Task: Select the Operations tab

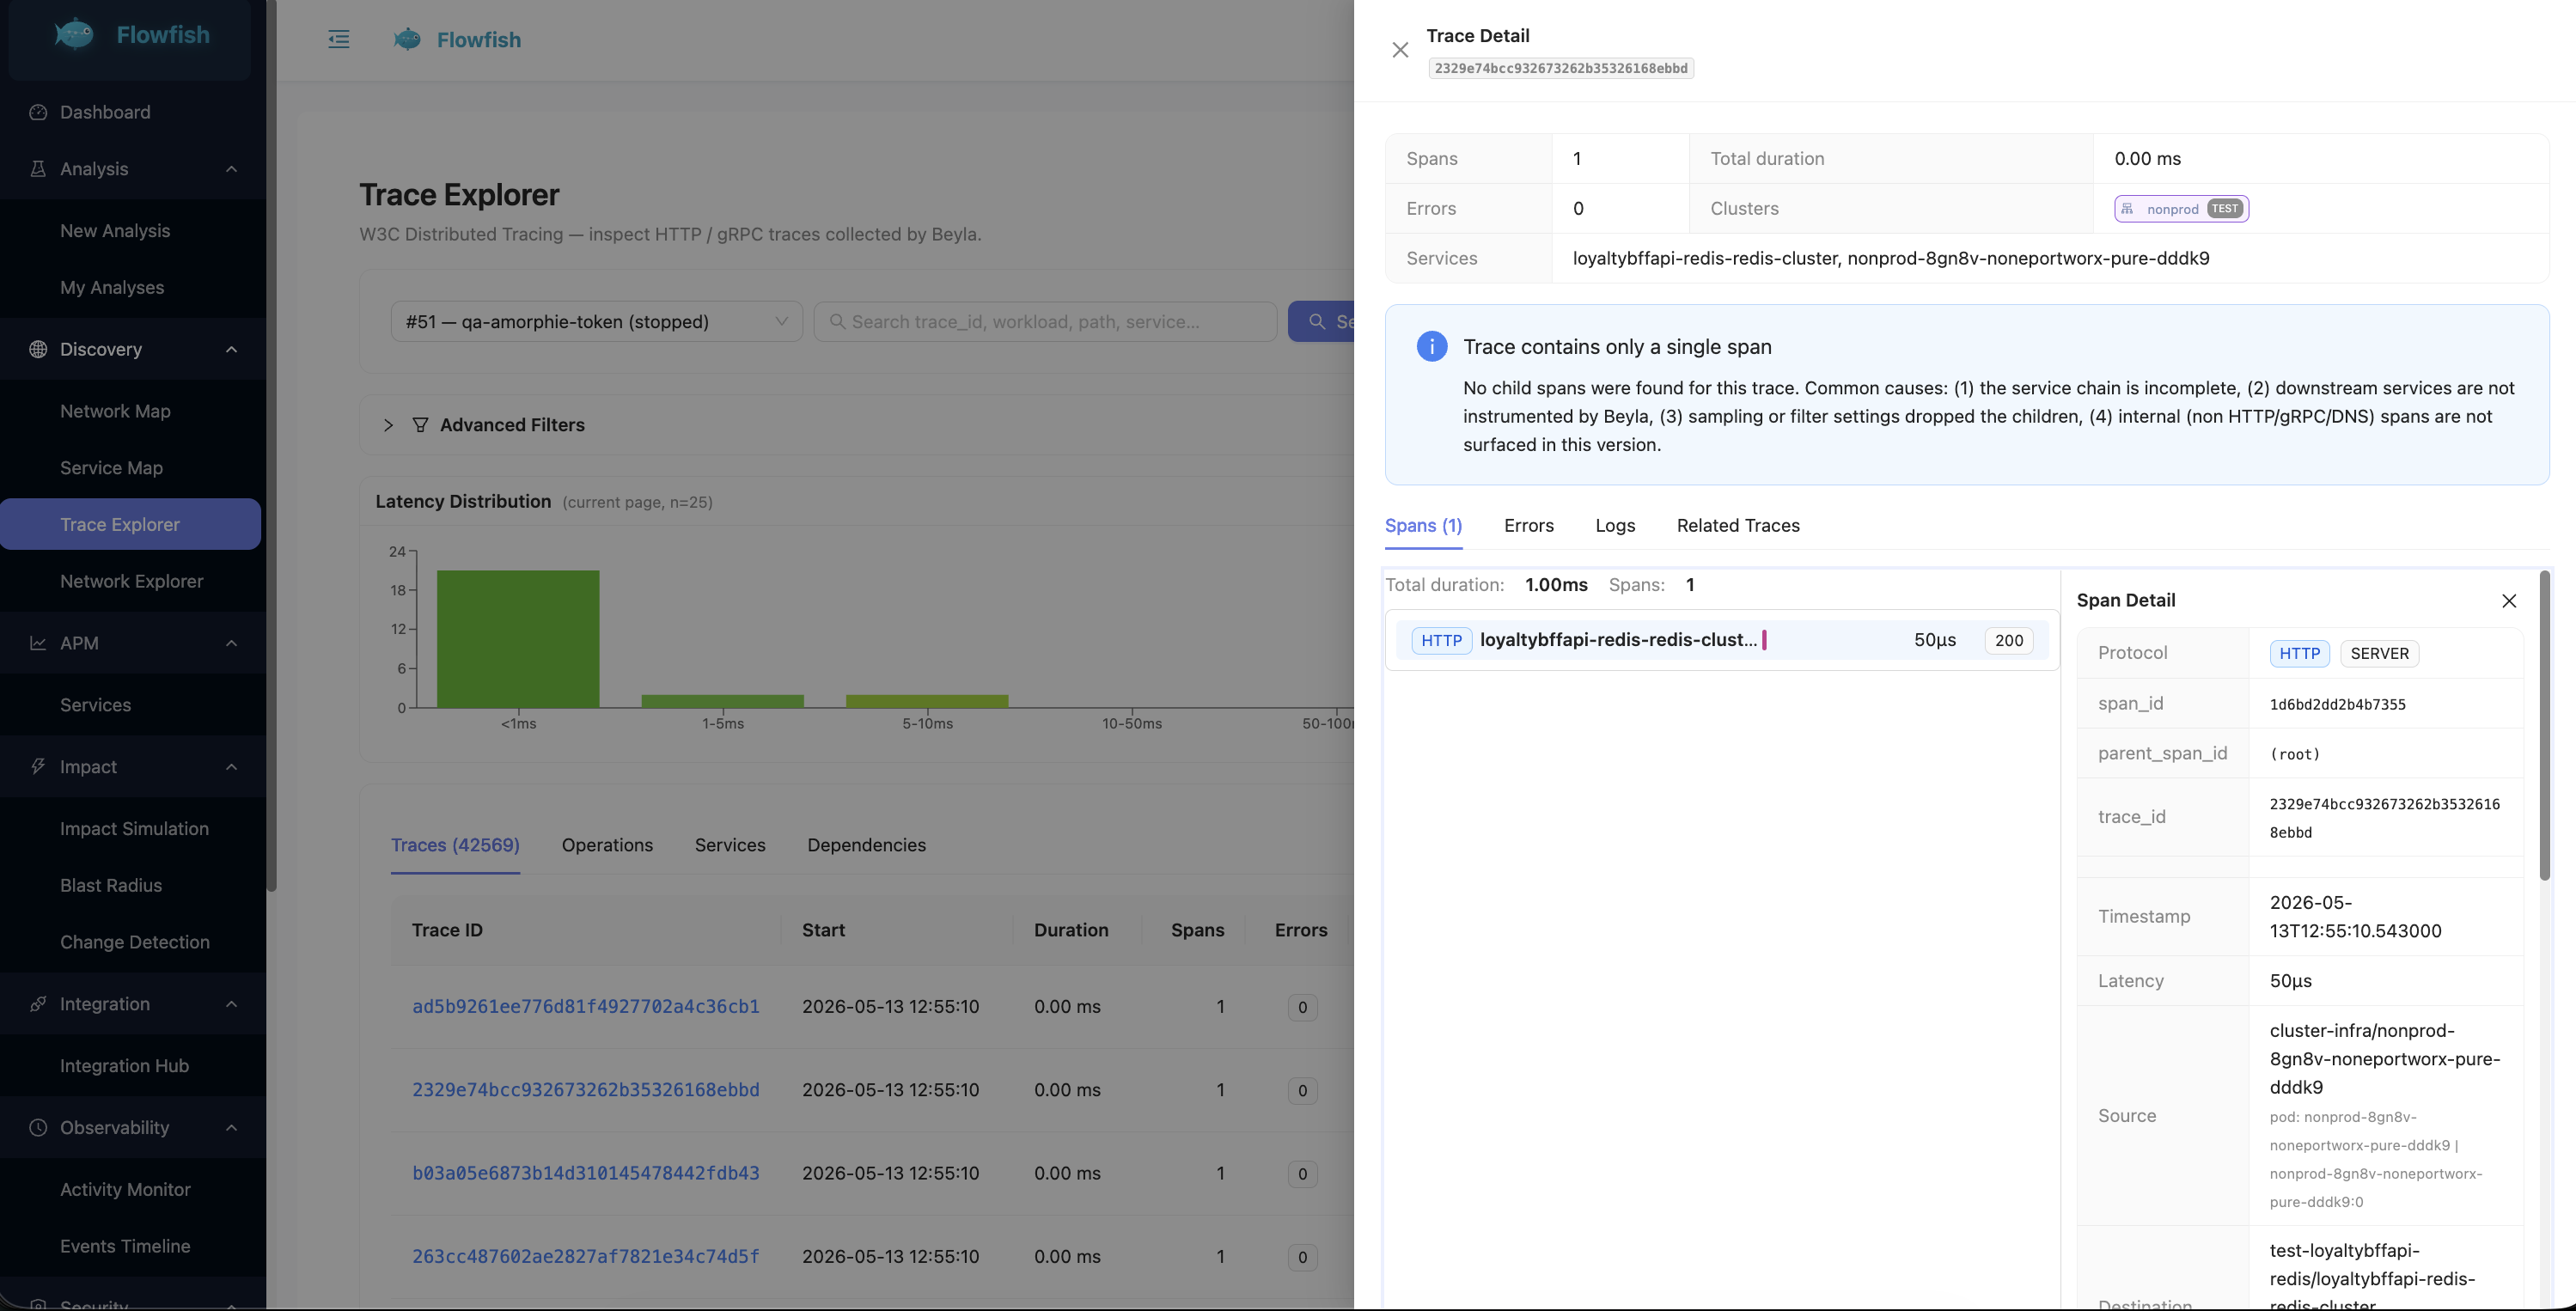Action: coord(607,846)
